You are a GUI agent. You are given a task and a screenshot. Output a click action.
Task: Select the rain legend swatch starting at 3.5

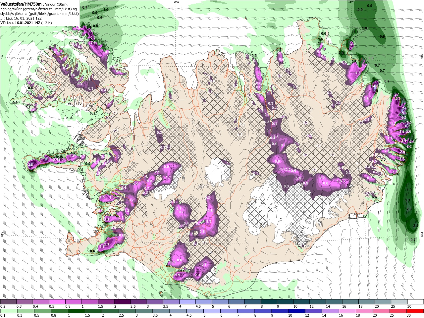point(161,311)
